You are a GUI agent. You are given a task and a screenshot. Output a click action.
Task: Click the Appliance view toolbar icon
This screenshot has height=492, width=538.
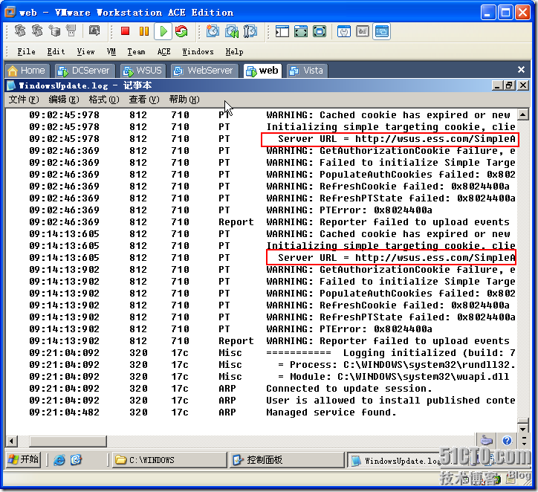pyautogui.click(x=363, y=31)
